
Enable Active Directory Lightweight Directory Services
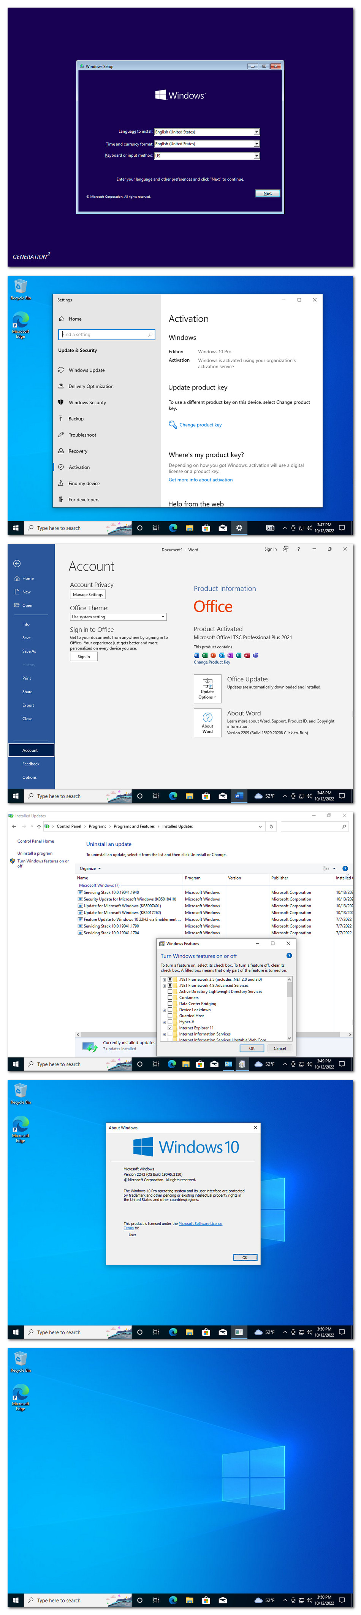point(170,991)
